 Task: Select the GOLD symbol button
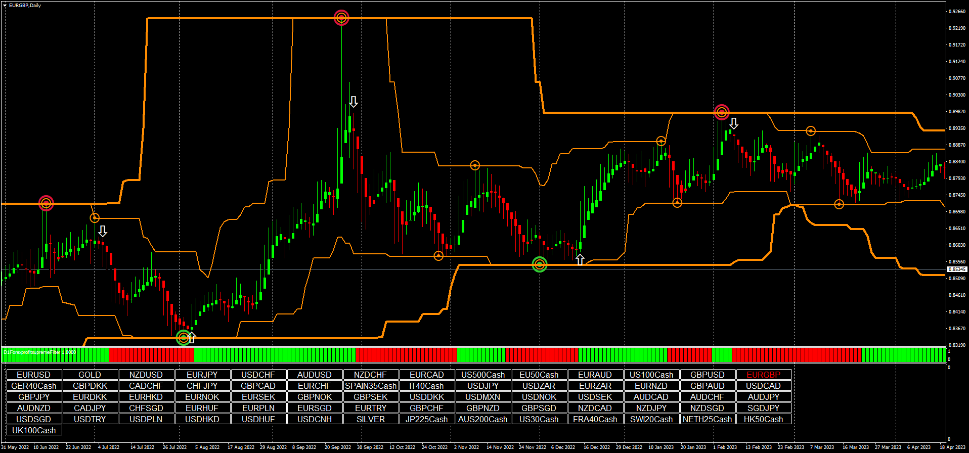(x=90, y=375)
